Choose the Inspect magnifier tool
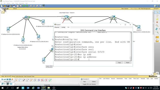This screenshot has width=160, height=90. [x=157, y=25]
